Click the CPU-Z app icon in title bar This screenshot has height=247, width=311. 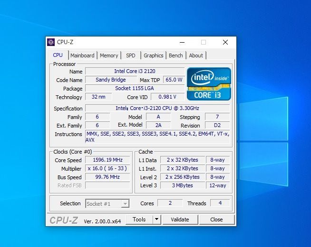click(51, 42)
